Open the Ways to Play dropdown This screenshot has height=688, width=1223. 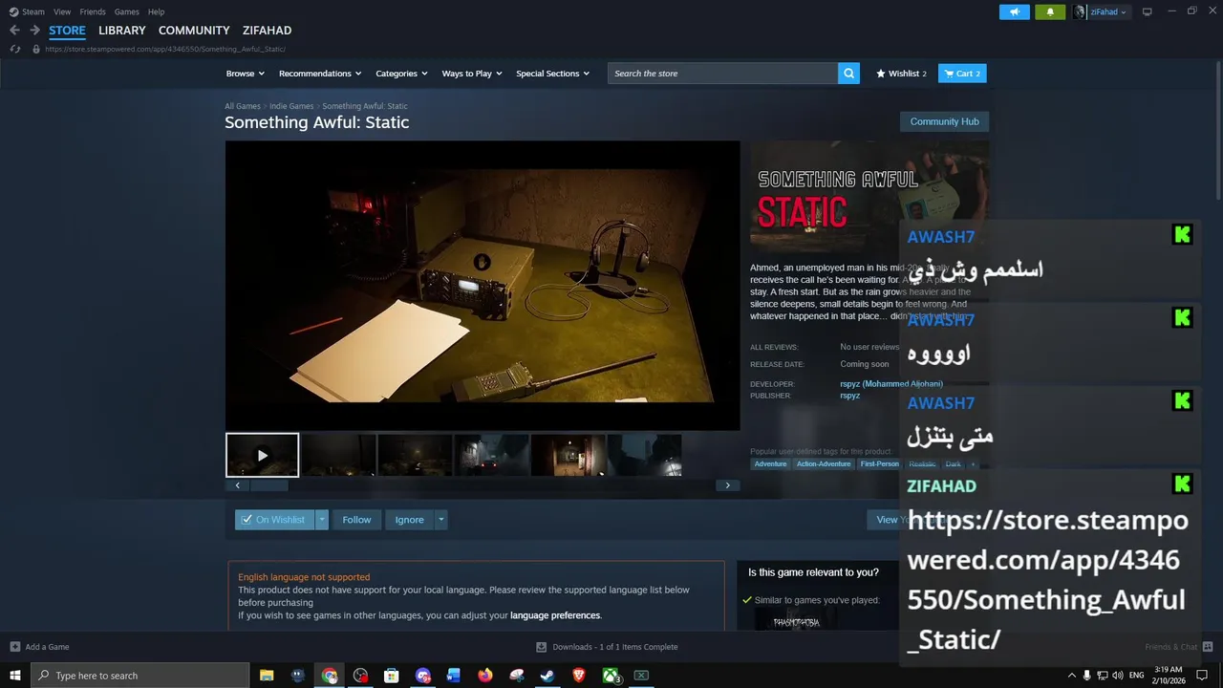point(472,74)
